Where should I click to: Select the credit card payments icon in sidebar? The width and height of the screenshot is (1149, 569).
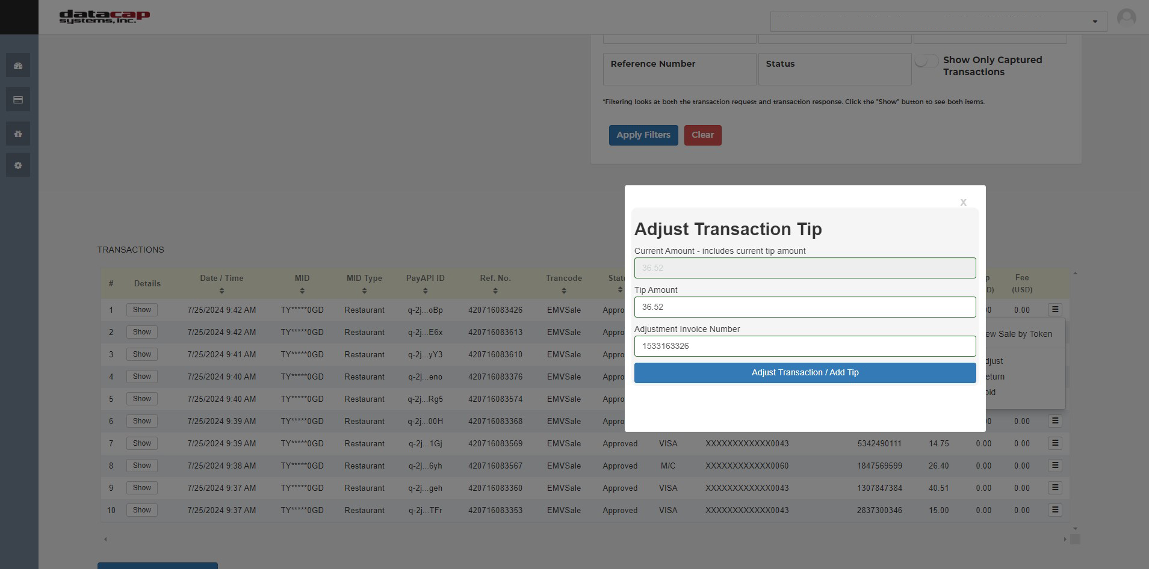[x=18, y=99]
